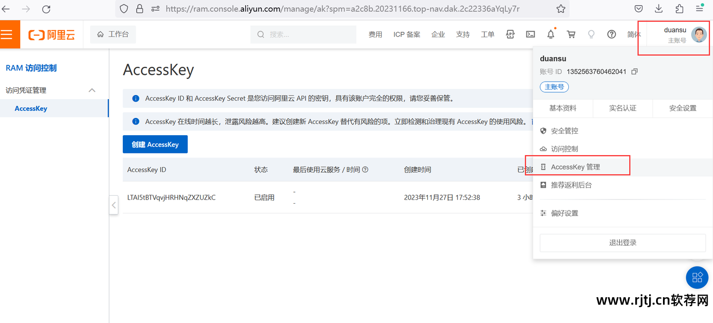Open the browser downloads icon

(659, 9)
